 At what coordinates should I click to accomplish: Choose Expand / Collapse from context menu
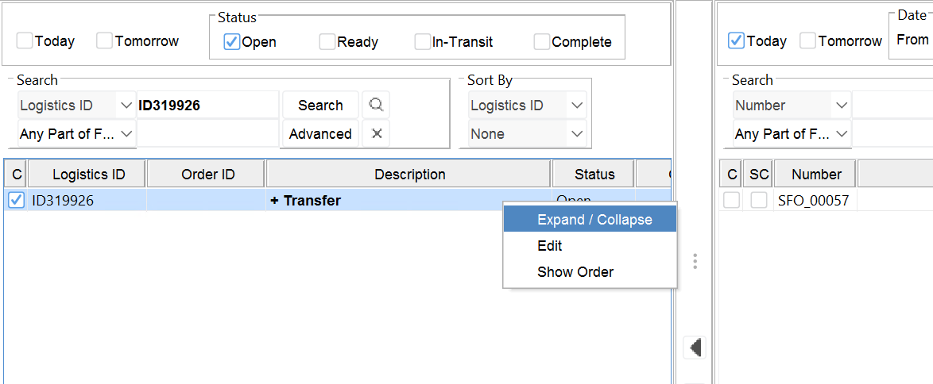tap(594, 220)
